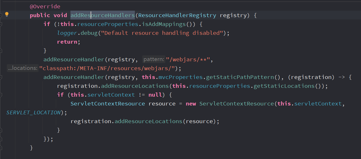Click the 'pattern:' inlay hint
Screen dimensions: 361x159
(154, 59)
